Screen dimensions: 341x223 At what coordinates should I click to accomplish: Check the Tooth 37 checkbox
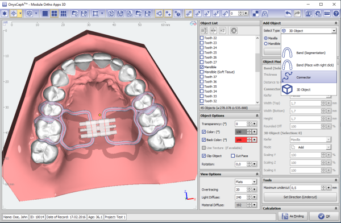click(x=202, y=77)
